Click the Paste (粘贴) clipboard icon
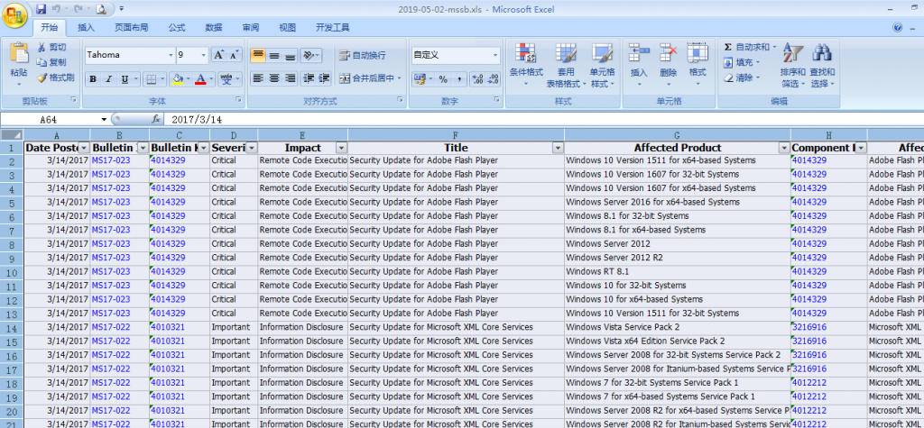 19,53
